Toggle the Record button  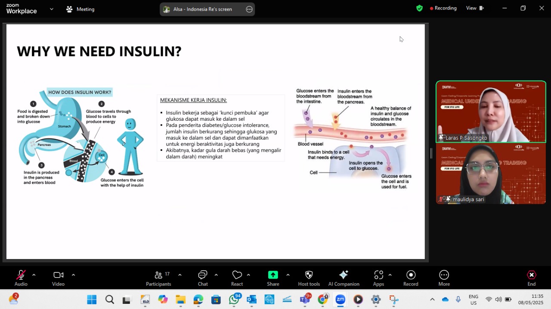click(x=411, y=278)
